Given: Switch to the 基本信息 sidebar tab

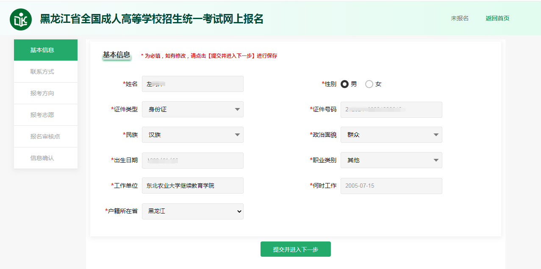Looking at the screenshot, I should (46, 50).
